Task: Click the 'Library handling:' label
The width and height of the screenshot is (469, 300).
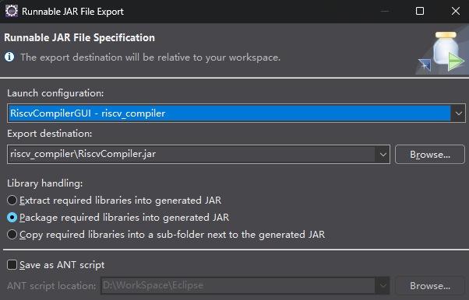Action: tap(45, 183)
